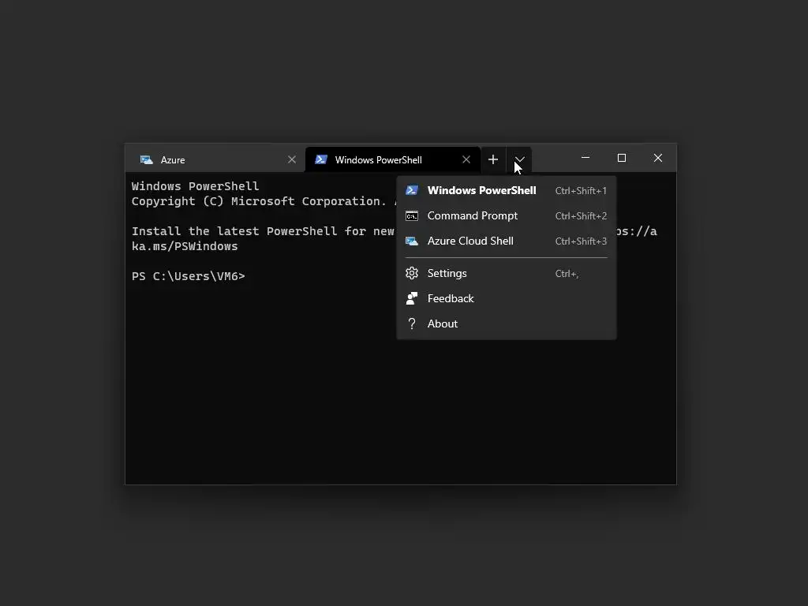The image size is (808, 606).
Task: Open Feedback from the dropdown menu
Action: click(x=506, y=298)
